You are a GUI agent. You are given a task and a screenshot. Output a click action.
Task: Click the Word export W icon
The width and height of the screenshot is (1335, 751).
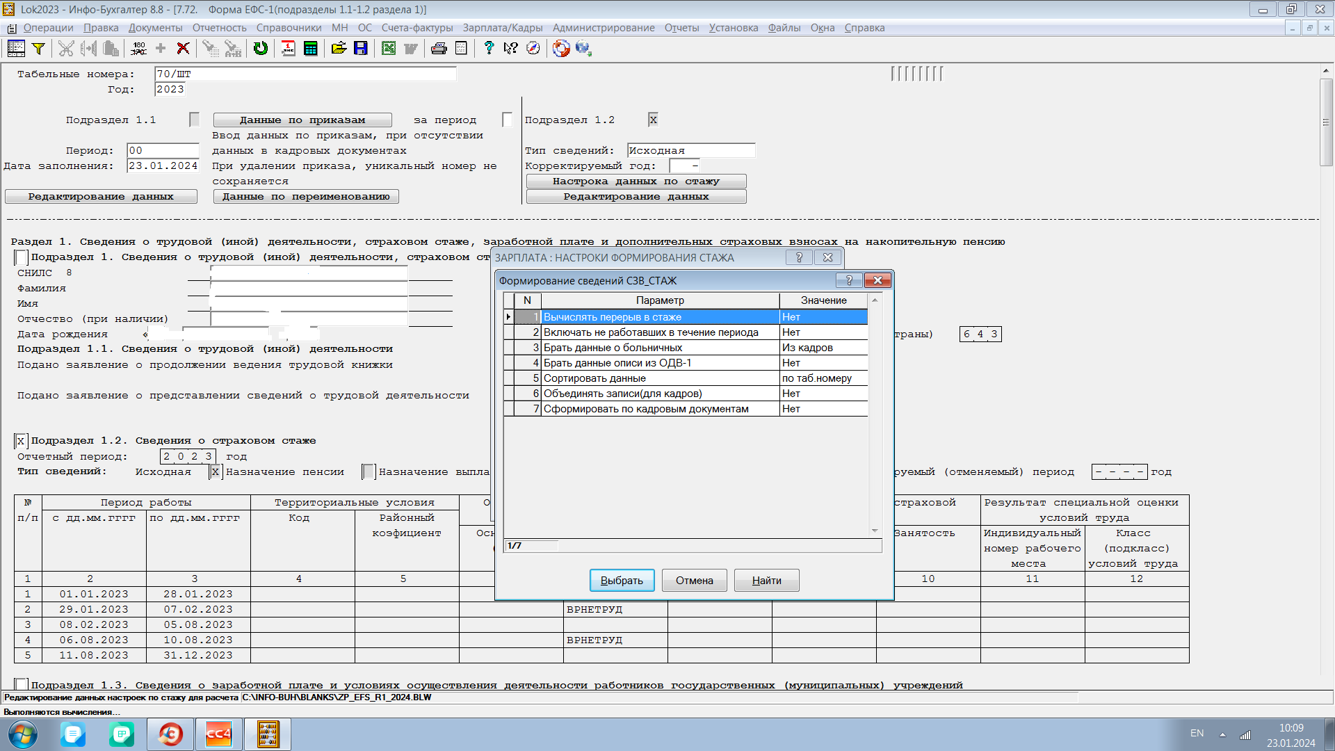[x=411, y=48]
